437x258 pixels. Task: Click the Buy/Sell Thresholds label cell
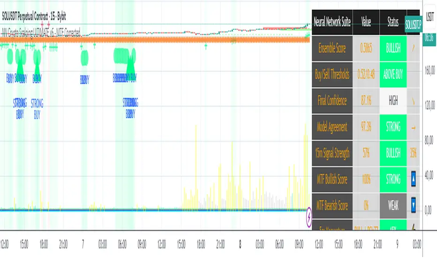tap(332, 75)
